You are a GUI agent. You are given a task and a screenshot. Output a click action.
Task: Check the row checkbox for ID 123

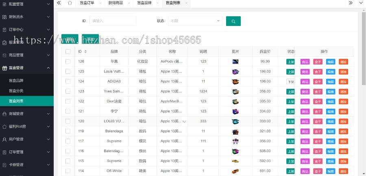click(x=68, y=91)
